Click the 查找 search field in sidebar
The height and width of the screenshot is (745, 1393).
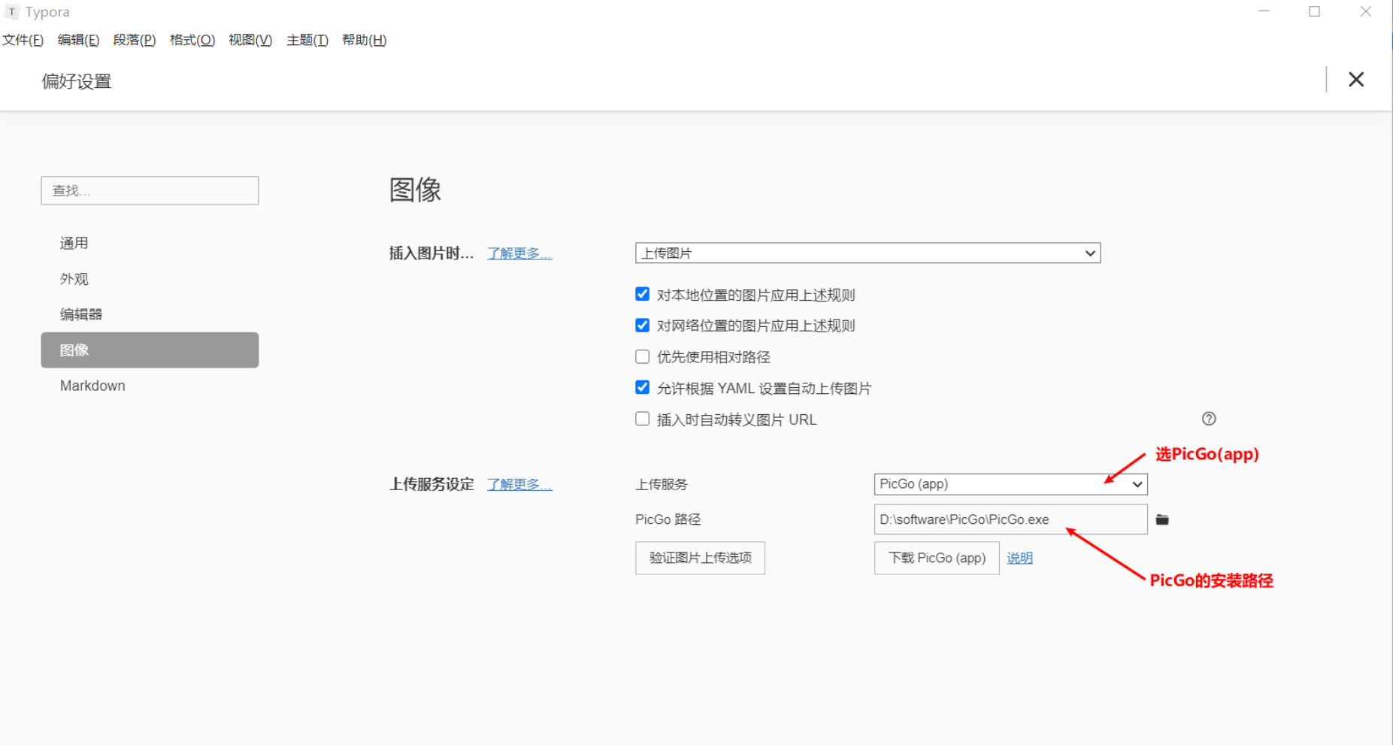click(149, 190)
